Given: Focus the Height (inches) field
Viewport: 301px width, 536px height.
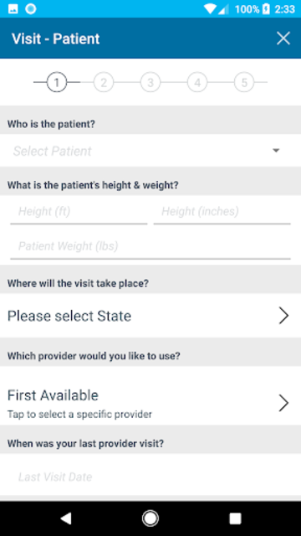Looking at the screenshot, I should point(222,212).
